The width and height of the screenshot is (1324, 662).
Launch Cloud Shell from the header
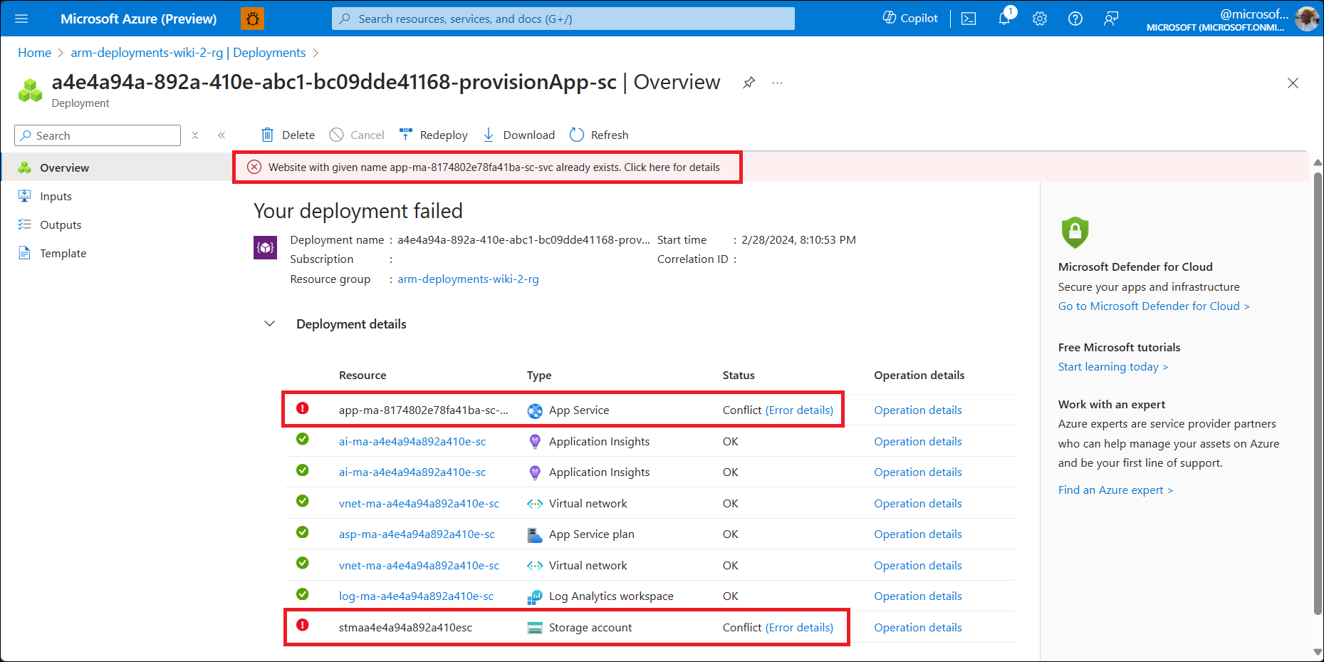pos(969,19)
